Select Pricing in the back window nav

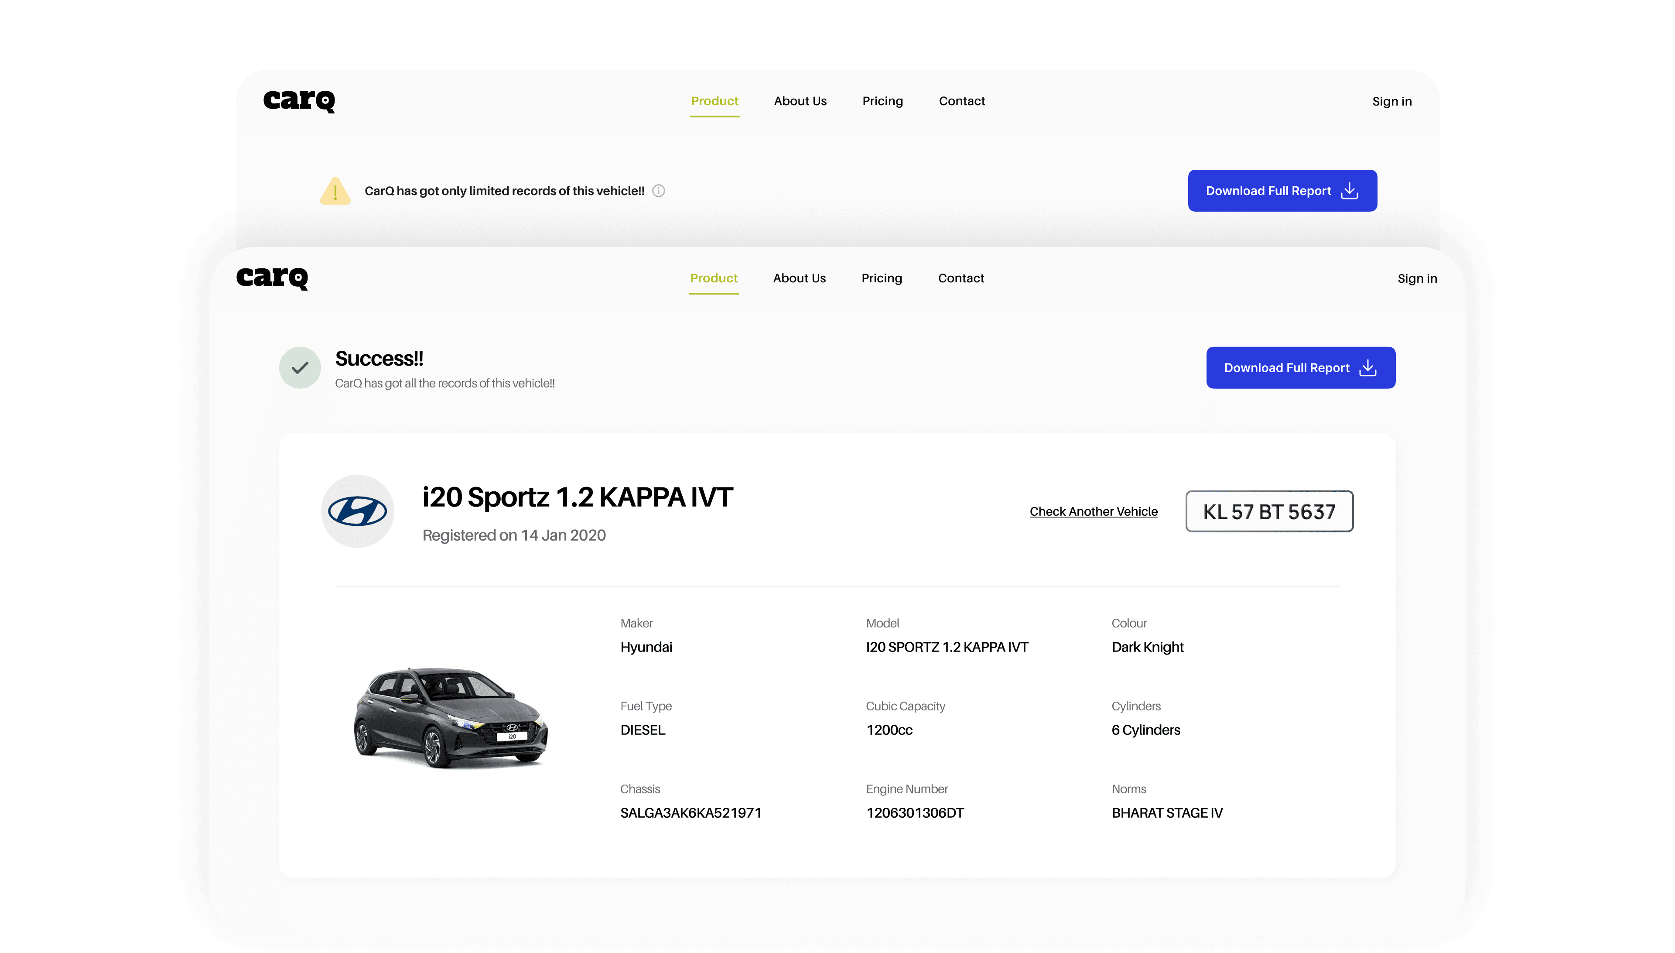click(x=882, y=101)
